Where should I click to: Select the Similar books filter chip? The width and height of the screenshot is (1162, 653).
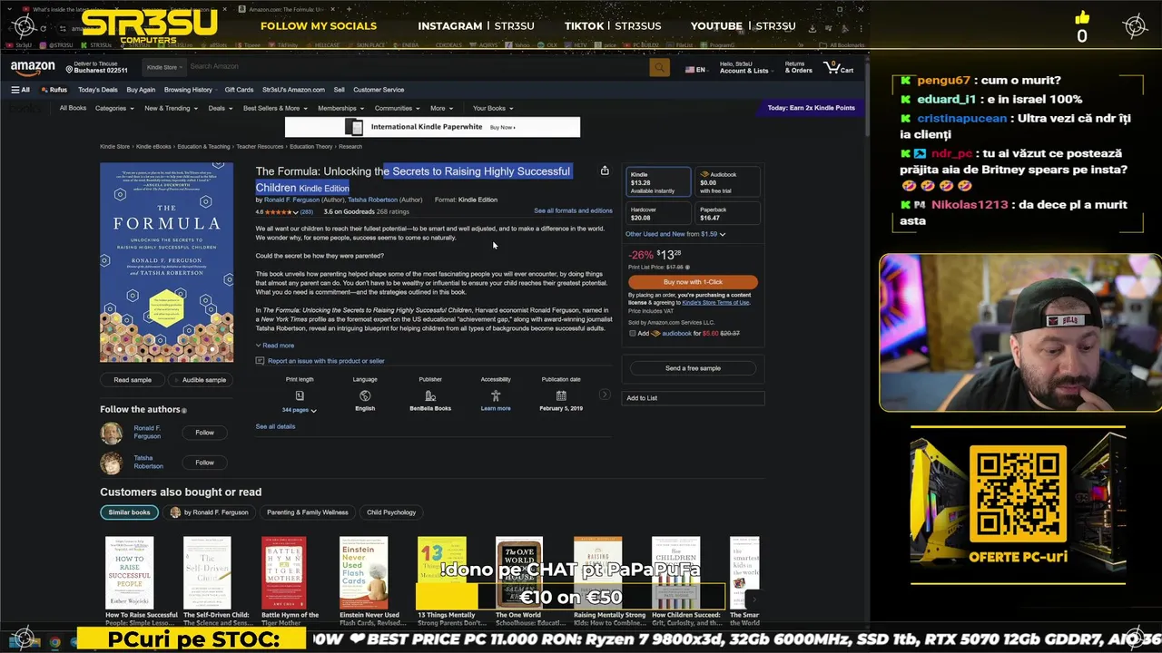click(129, 512)
